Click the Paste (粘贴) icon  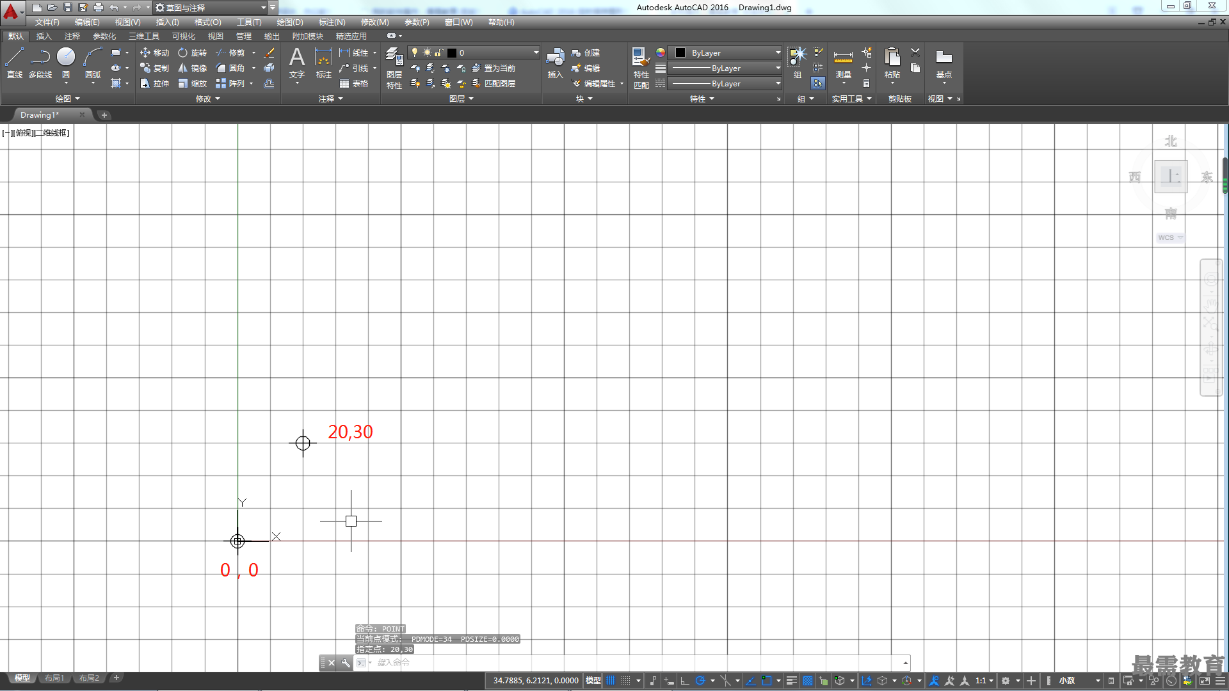click(892, 63)
